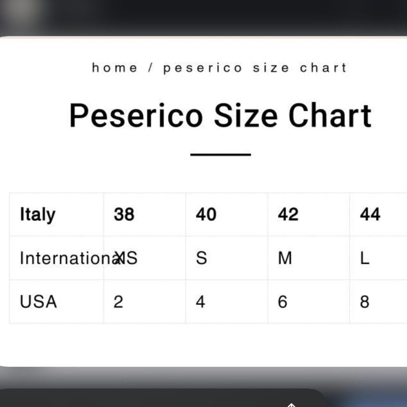This screenshot has width=407, height=407.
Task: Select the International row label
Action: click(56, 258)
